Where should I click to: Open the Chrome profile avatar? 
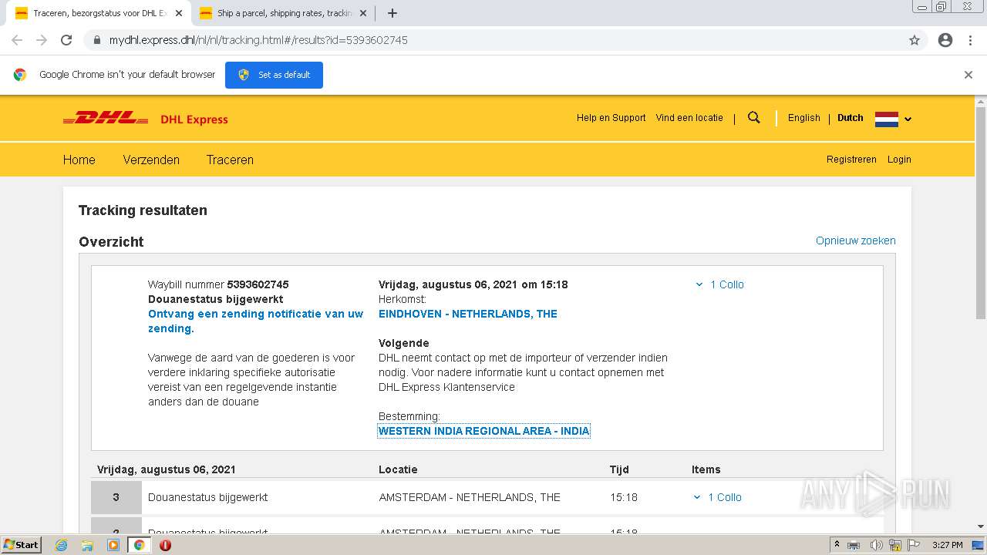945,40
